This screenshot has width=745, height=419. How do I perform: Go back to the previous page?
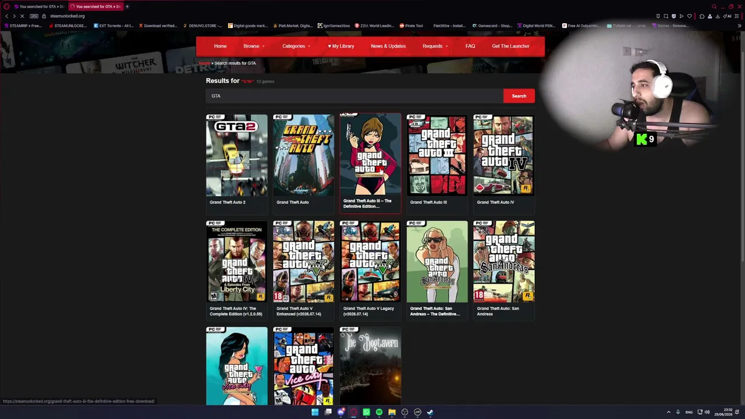pos(6,16)
